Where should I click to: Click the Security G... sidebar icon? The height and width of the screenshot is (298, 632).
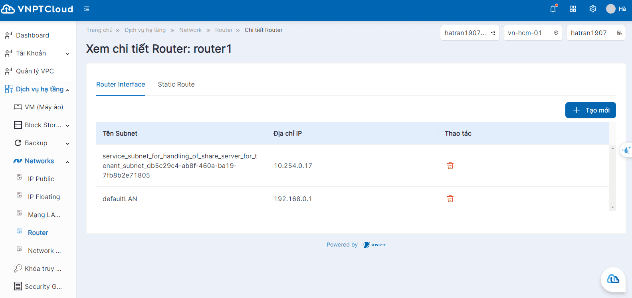[x=18, y=286]
